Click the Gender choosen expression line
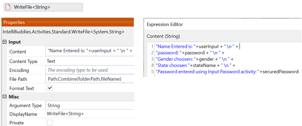The image size is (302, 126). point(195,59)
